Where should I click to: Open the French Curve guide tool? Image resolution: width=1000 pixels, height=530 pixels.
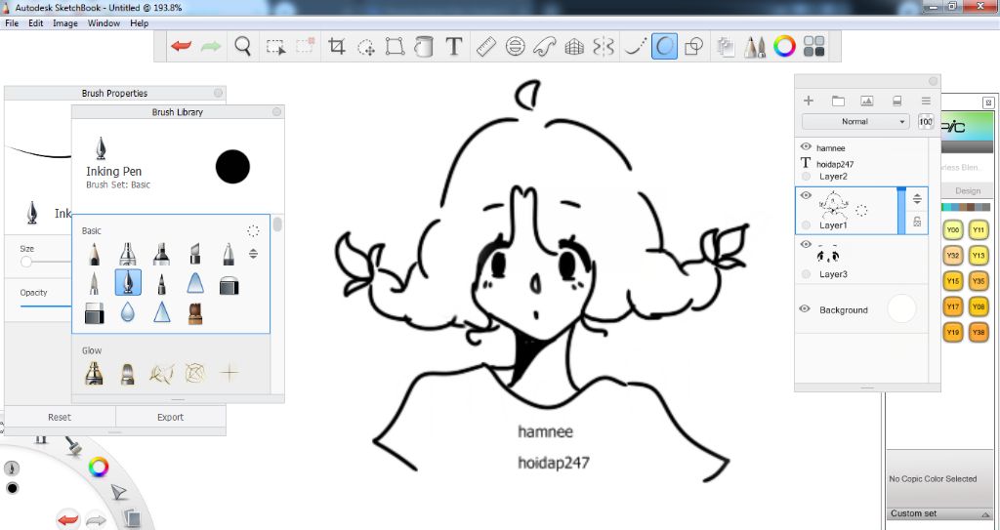pyautogui.click(x=544, y=47)
